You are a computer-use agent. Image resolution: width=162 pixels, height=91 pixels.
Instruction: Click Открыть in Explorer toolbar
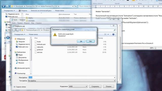tap(23, 11)
